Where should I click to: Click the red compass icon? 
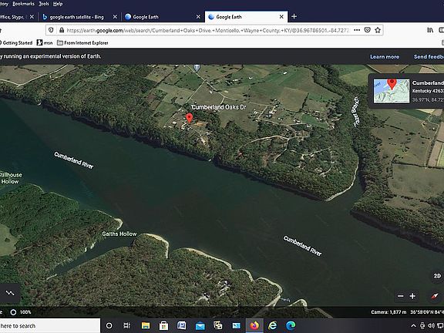point(435,297)
